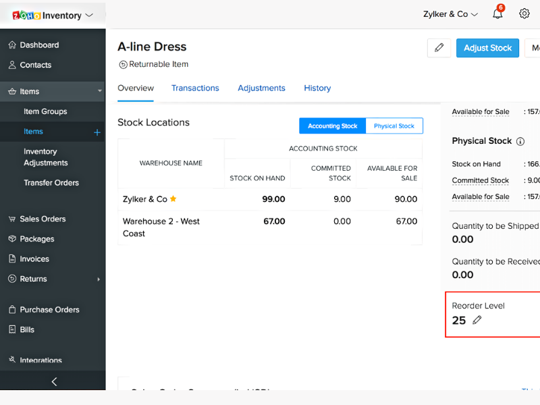Open Zylker & Co organization dropdown
Image resolution: width=540 pixels, height=405 pixels.
tap(450, 14)
